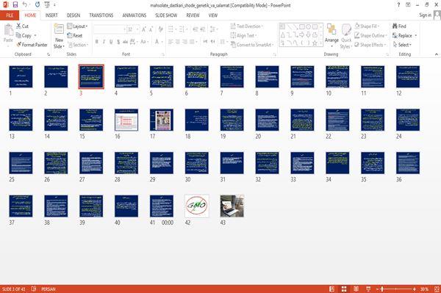The image size is (441, 293).
Task: Align text left in Paragraph group
Action: click(171, 42)
